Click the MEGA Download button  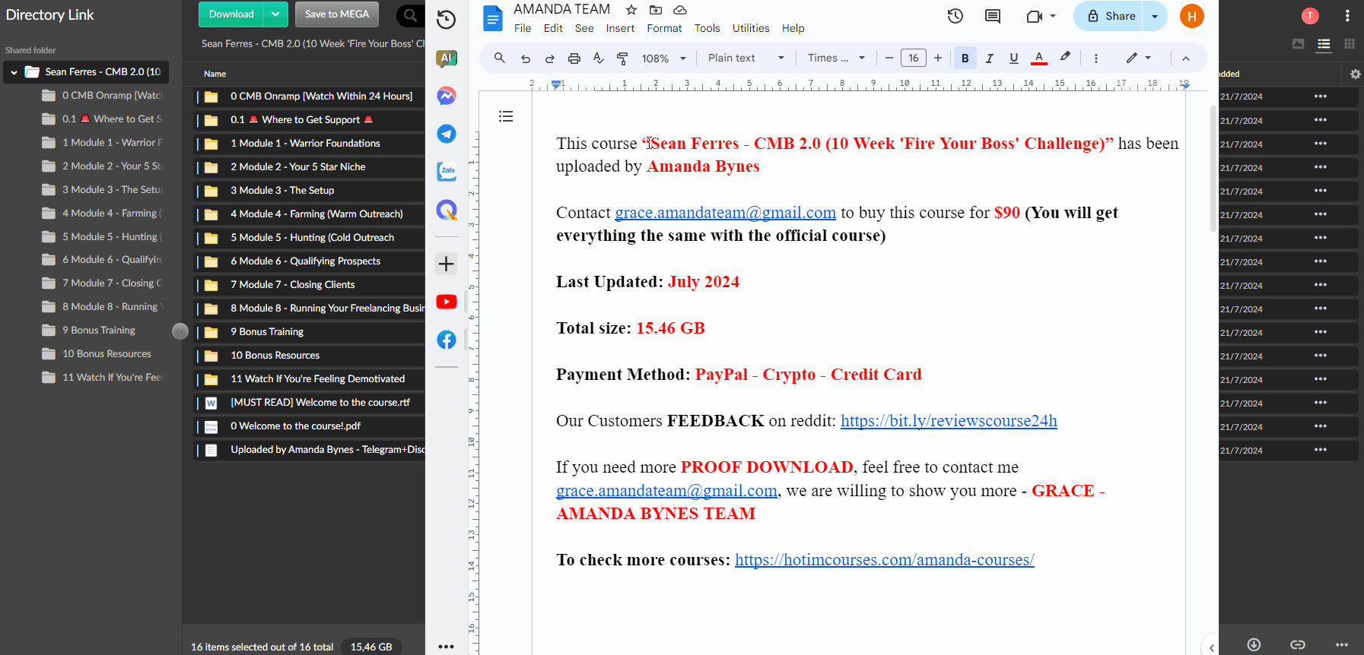(x=231, y=14)
